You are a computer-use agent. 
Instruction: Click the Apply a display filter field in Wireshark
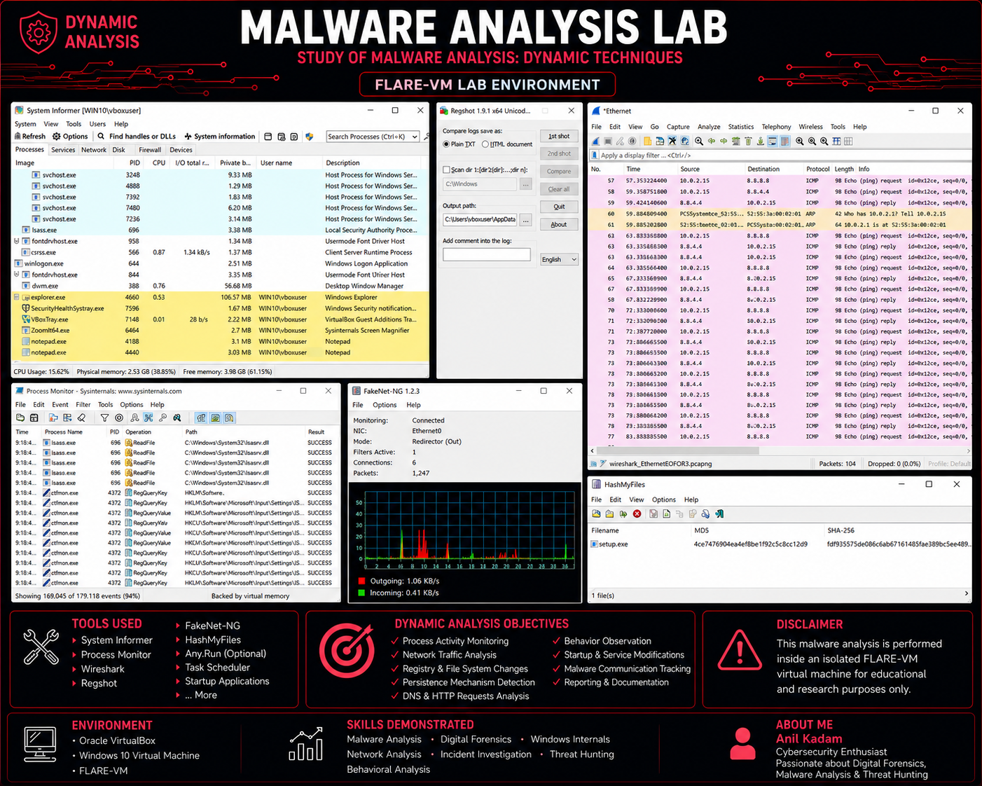click(x=785, y=156)
